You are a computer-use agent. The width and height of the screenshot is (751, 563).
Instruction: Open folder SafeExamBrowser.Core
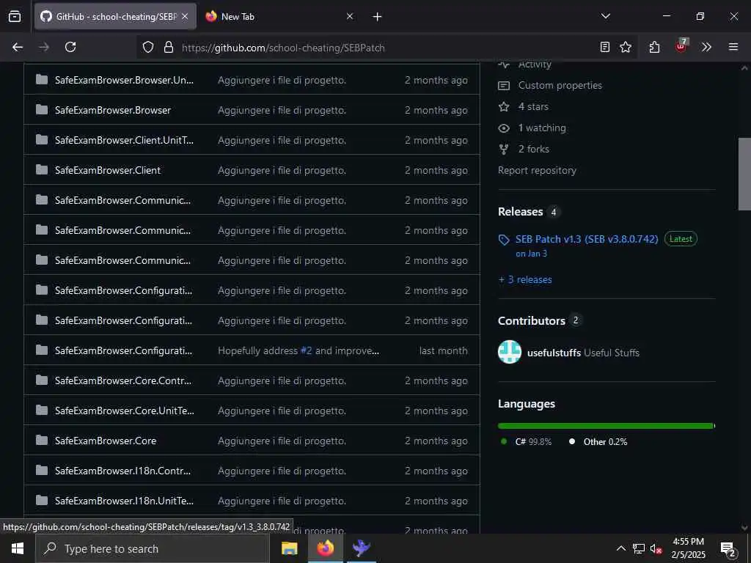[106, 441]
